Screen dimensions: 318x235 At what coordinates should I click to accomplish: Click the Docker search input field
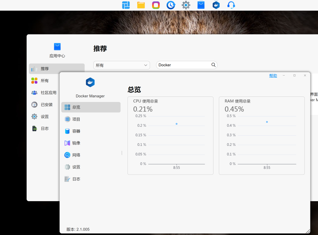click(x=183, y=65)
